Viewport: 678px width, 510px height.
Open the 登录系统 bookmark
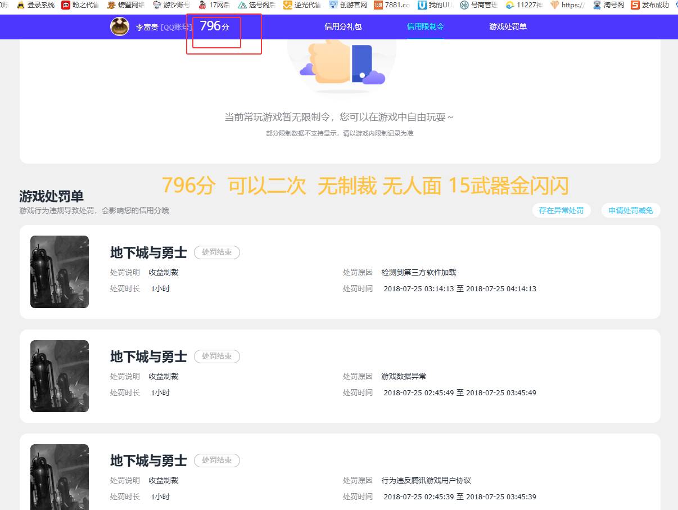pyautogui.click(x=34, y=5)
